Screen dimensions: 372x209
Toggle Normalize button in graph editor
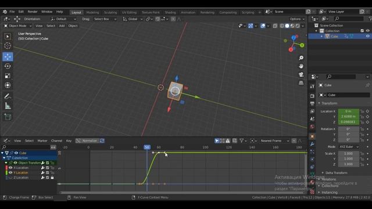point(87,140)
